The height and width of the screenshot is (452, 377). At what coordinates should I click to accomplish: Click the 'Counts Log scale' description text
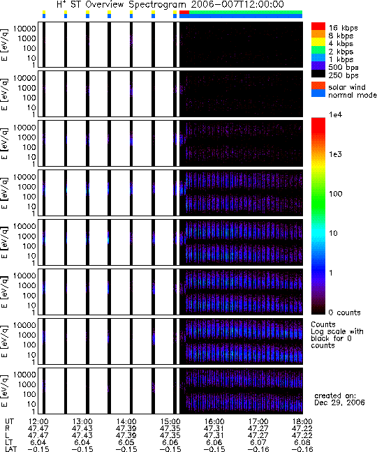pos(337,335)
